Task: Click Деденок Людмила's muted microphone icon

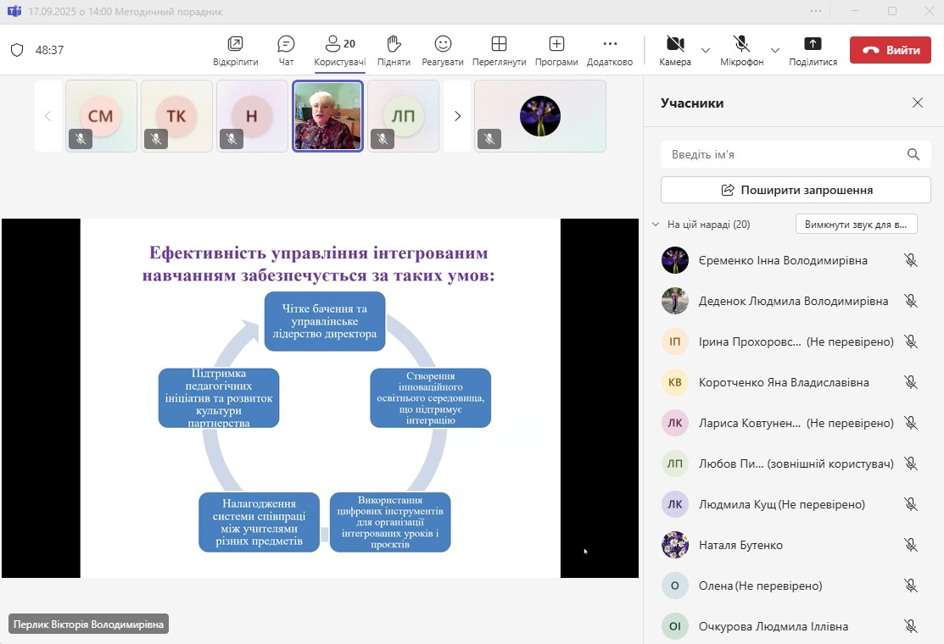Action: (x=911, y=301)
